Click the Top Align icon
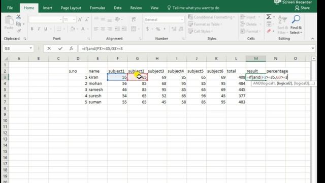The width and height of the screenshot is (325, 183). click(x=96, y=19)
